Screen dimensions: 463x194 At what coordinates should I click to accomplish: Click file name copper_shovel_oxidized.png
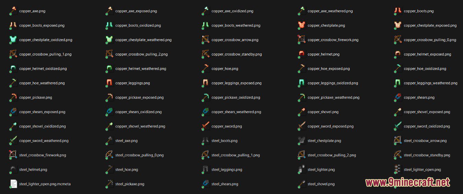coord(43,126)
